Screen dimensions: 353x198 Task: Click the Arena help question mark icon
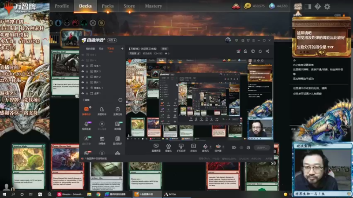[318, 7]
